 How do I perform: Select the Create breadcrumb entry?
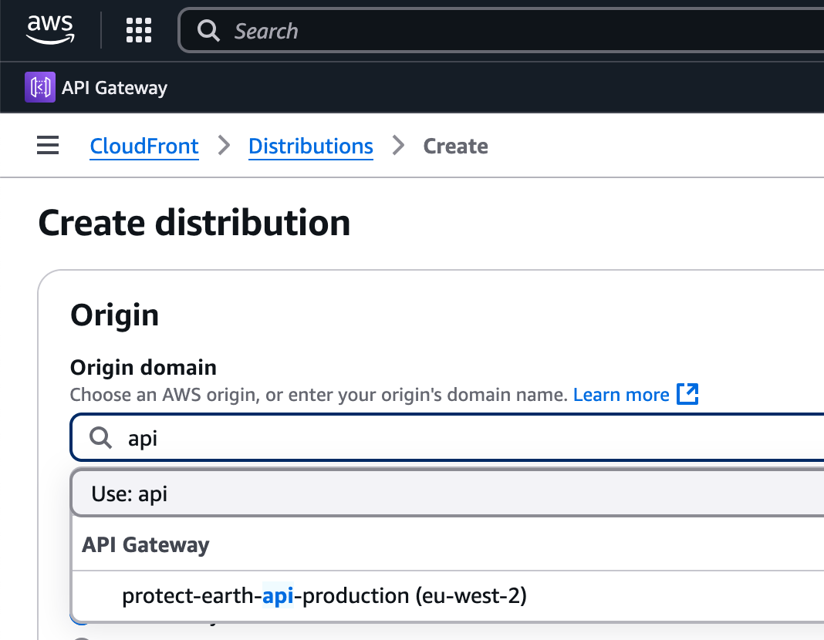pyautogui.click(x=455, y=146)
